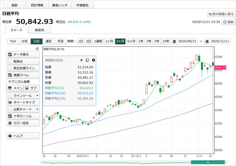Expand the ラインツール dropdown arrow
The width and height of the screenshot is (236, 166).
click(37, 95)
